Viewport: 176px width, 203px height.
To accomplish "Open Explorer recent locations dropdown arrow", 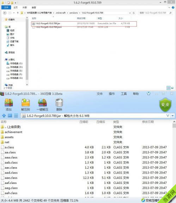I will [14, 13].
